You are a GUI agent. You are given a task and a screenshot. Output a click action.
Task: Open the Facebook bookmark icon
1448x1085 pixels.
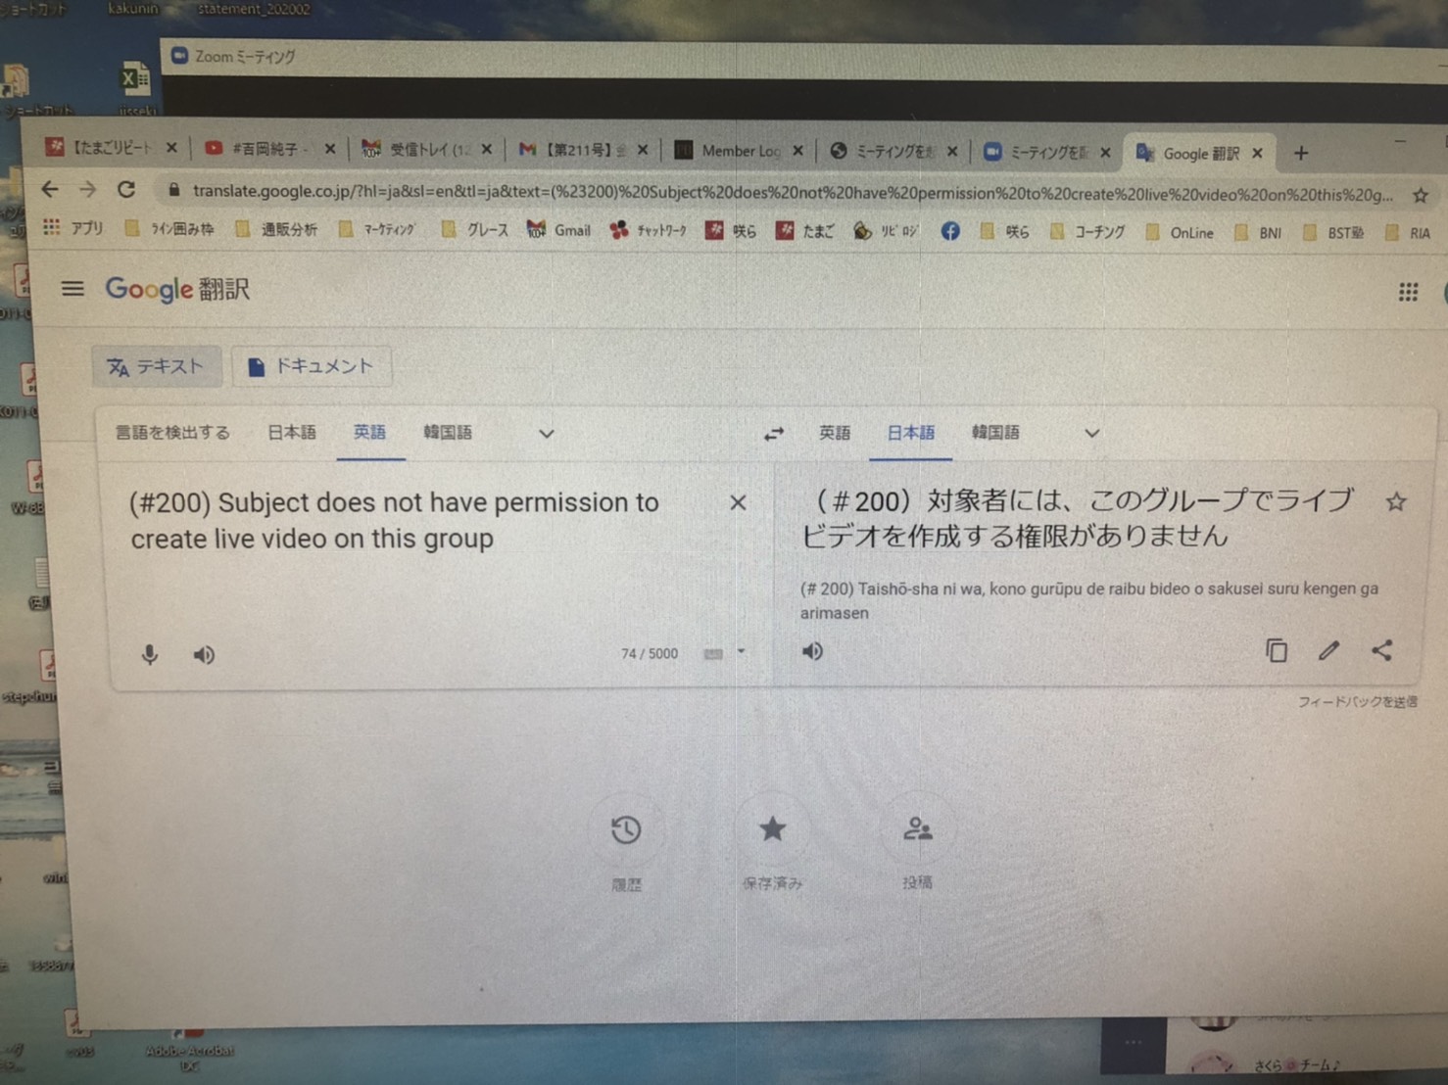pyautogui.click(x=949, y=231)
